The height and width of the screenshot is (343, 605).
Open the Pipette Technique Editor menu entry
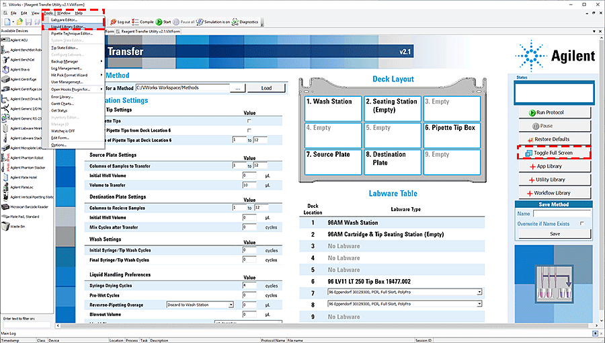pyautogui.click(x=73, y=34)
